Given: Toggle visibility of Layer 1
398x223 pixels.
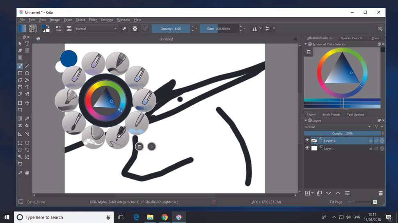Looking at the screenshot, I should pos(307,148).
